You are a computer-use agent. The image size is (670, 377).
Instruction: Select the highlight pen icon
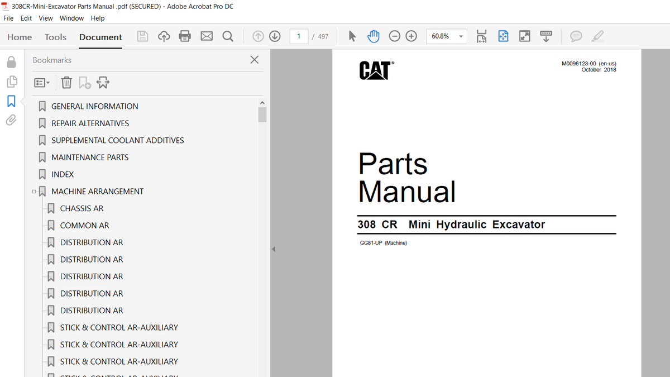(x=597, y=36)
